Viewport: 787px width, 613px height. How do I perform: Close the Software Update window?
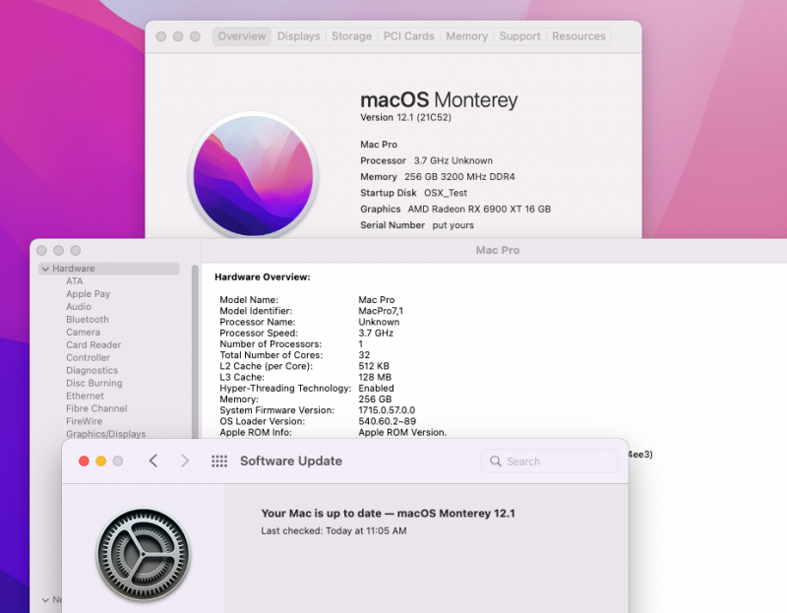[84, 460]
